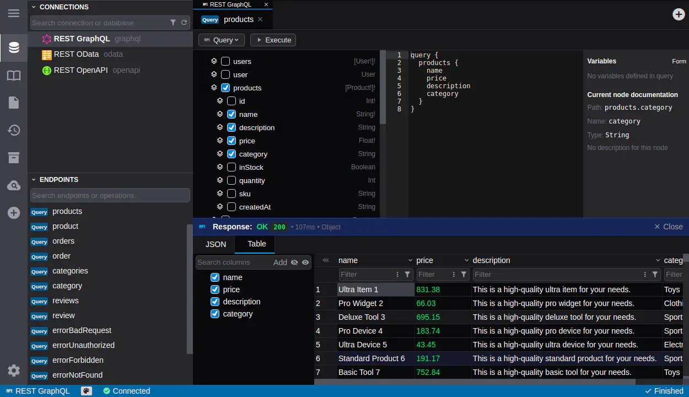Collapse the CONNECTIONS section
Viewport: 689px width, 397px height.
34,7
